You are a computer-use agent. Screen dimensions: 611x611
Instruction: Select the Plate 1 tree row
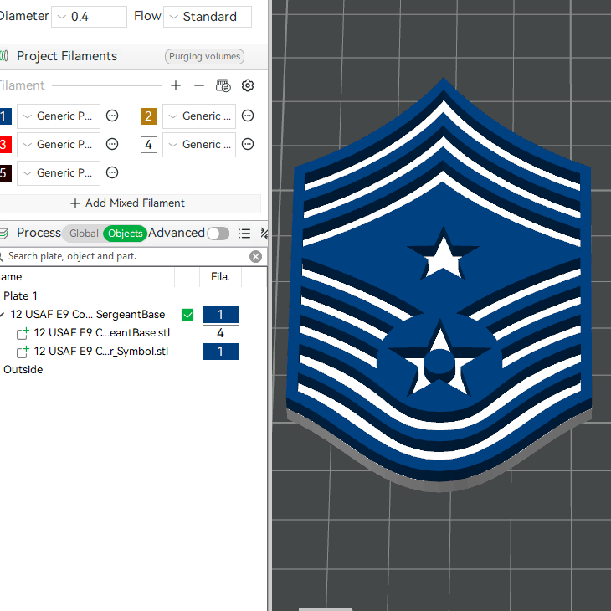tap(20, 296)
